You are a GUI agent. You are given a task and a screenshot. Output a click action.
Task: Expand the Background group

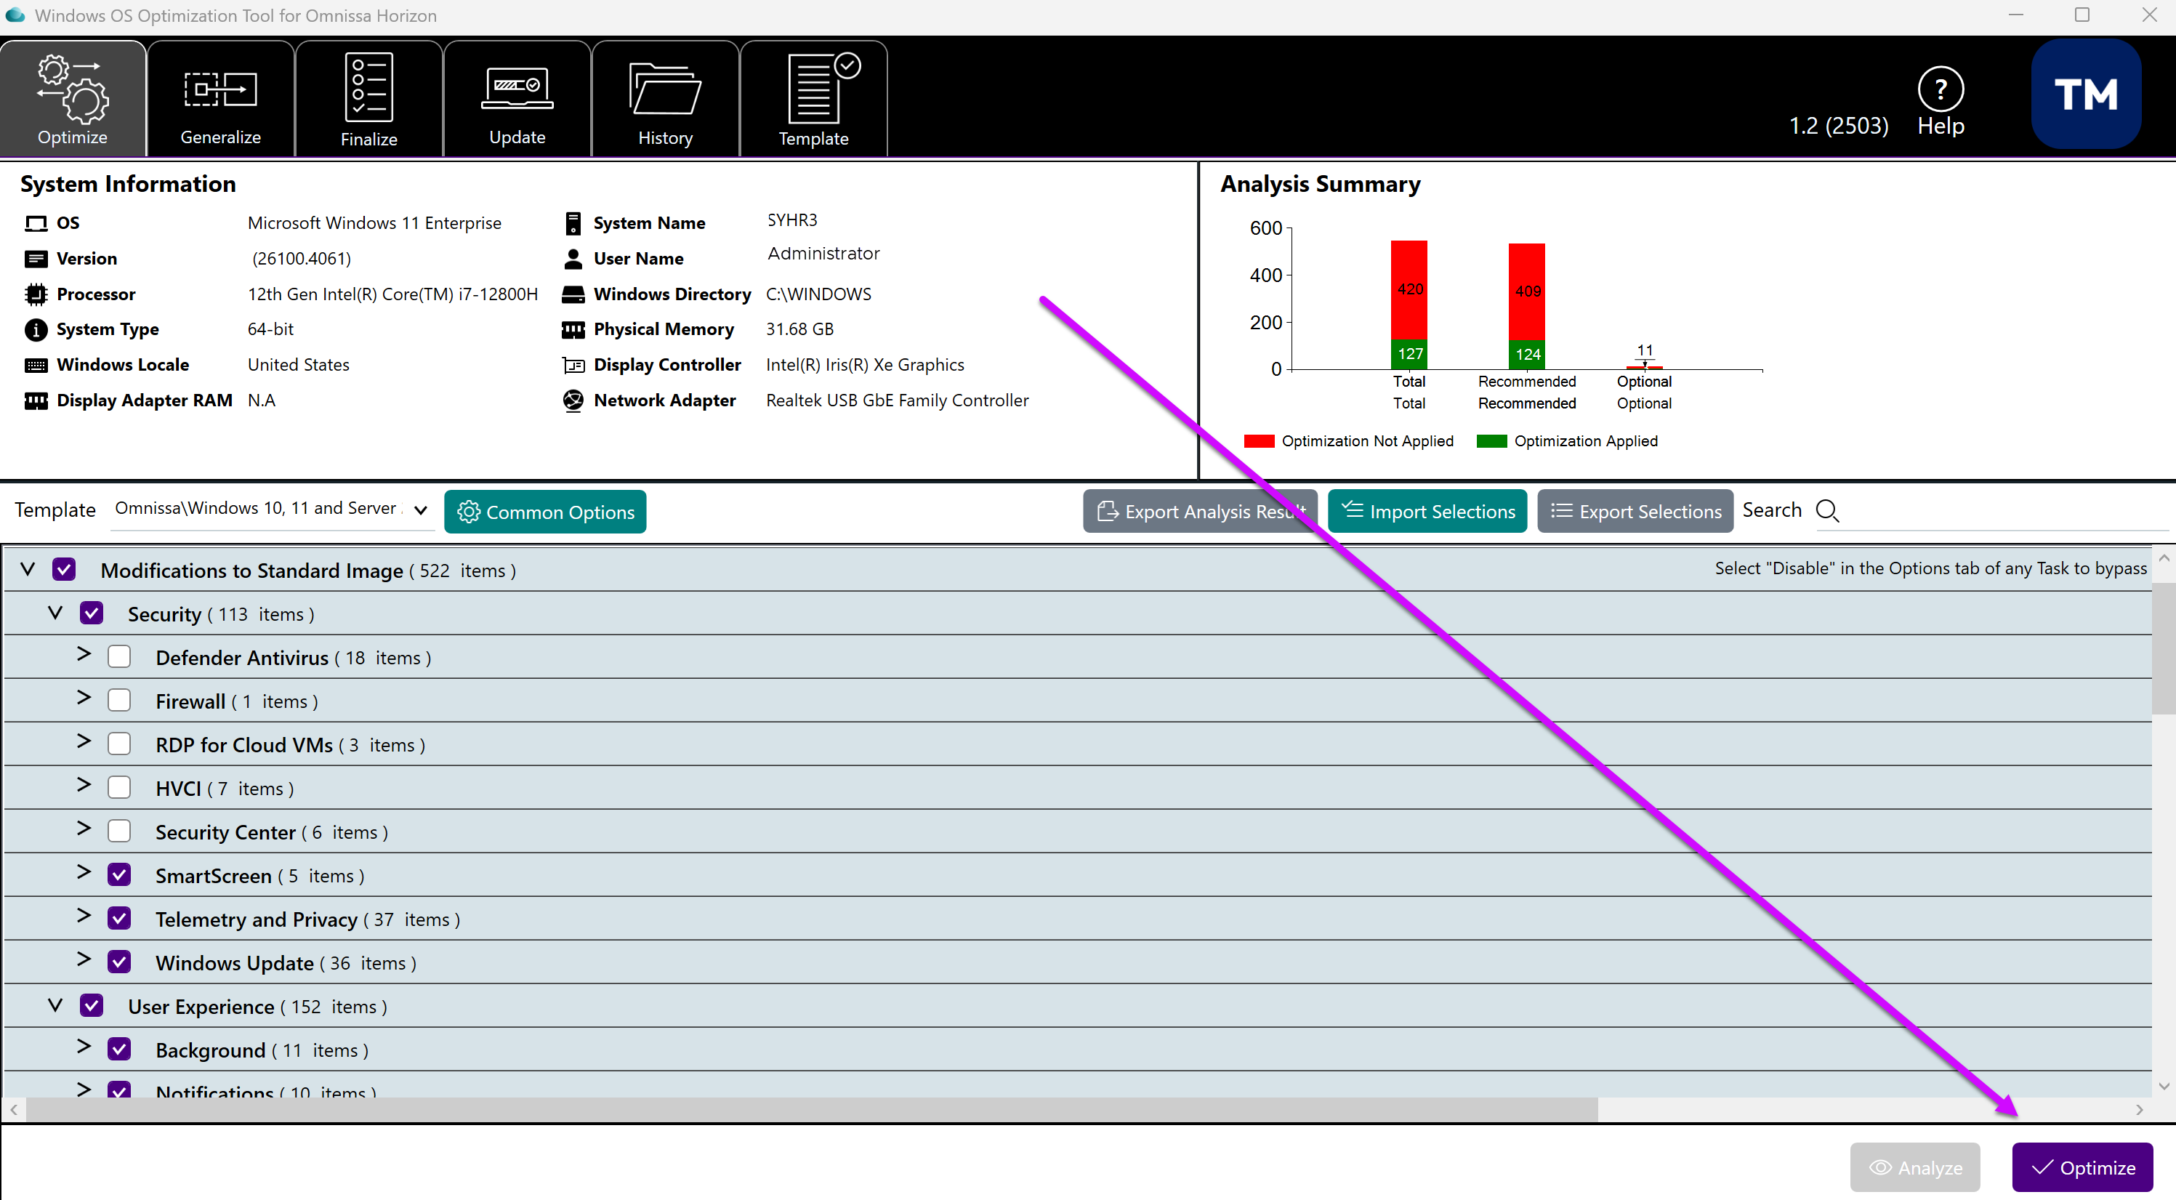coord(84,1047)
